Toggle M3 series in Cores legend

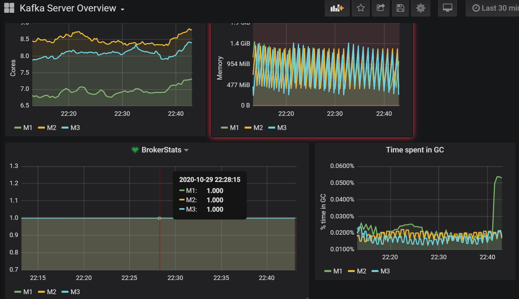pos(75,128)
